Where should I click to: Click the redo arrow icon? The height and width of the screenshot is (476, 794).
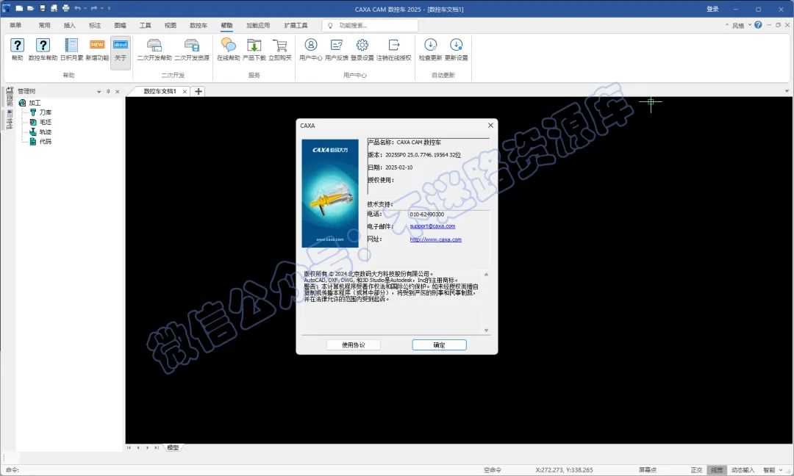[x=94, y=9]
